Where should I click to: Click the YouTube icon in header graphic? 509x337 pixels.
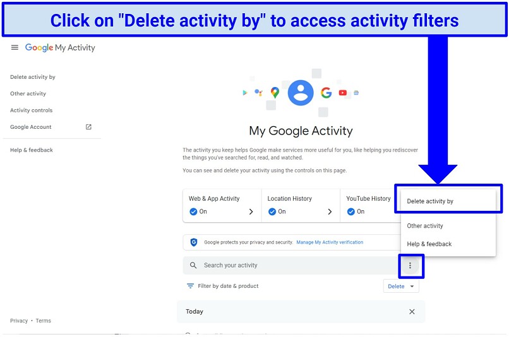(343, 93)
